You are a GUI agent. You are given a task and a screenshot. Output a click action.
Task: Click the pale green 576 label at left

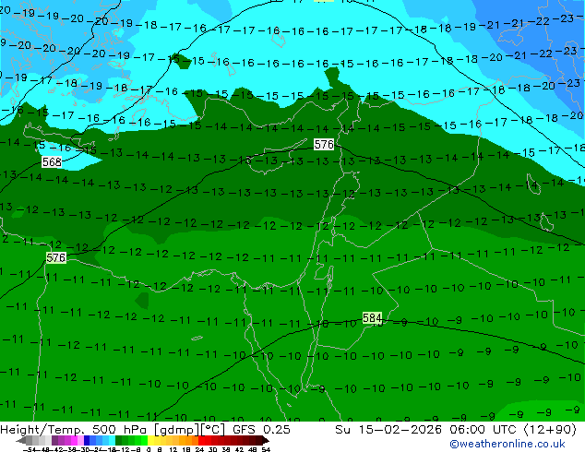(56, 257)
